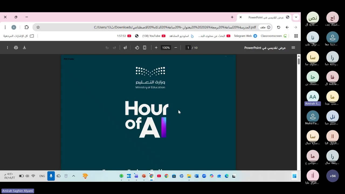Open Chrome three-dot menu
The height and width of the screenshot is (194, 345).
(x=5, y=27)
